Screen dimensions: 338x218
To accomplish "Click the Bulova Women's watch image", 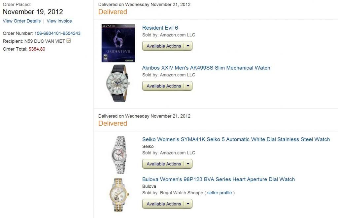I will tap(119, 195).
